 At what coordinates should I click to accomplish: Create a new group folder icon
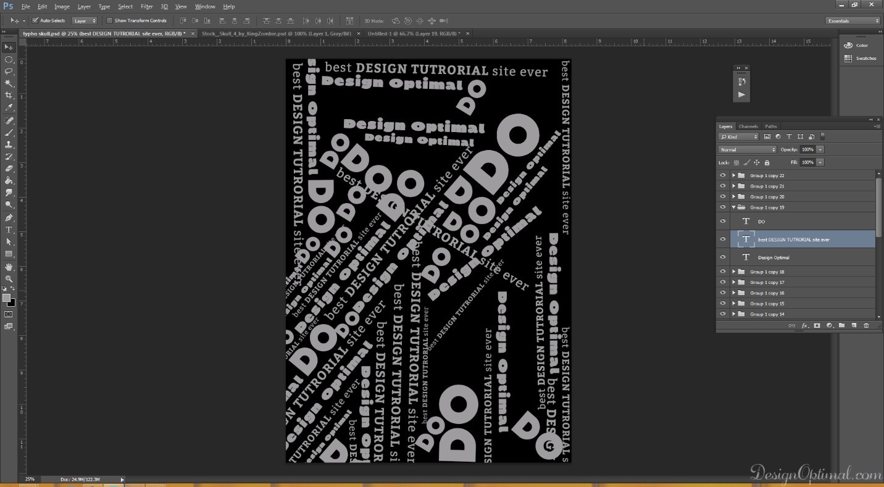pyautogui.click(x=841, y=325)
